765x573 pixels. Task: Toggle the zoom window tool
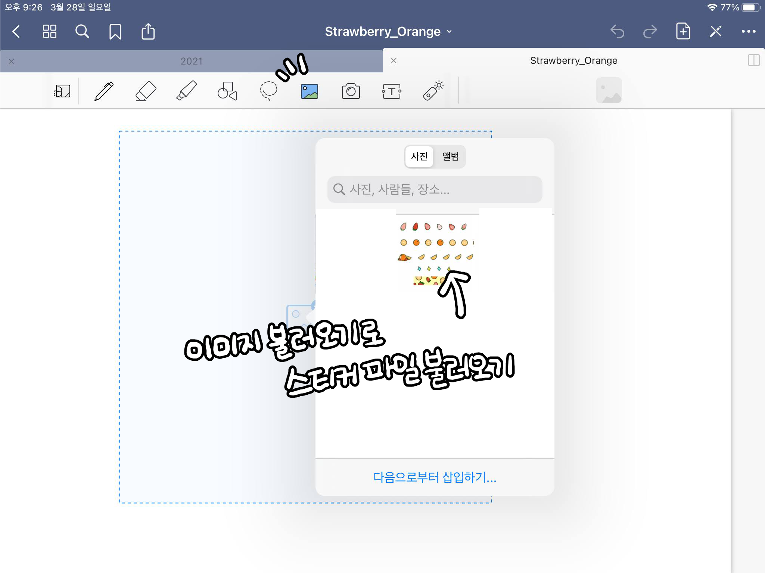(x=62, y=91)
